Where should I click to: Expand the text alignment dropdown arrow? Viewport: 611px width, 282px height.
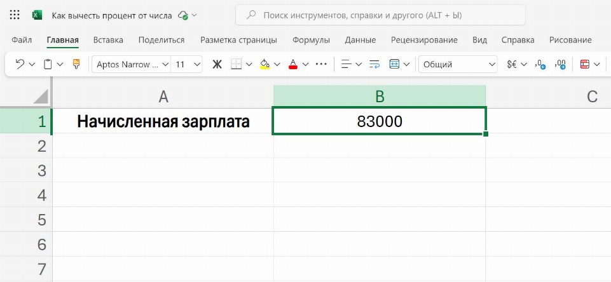359,64
